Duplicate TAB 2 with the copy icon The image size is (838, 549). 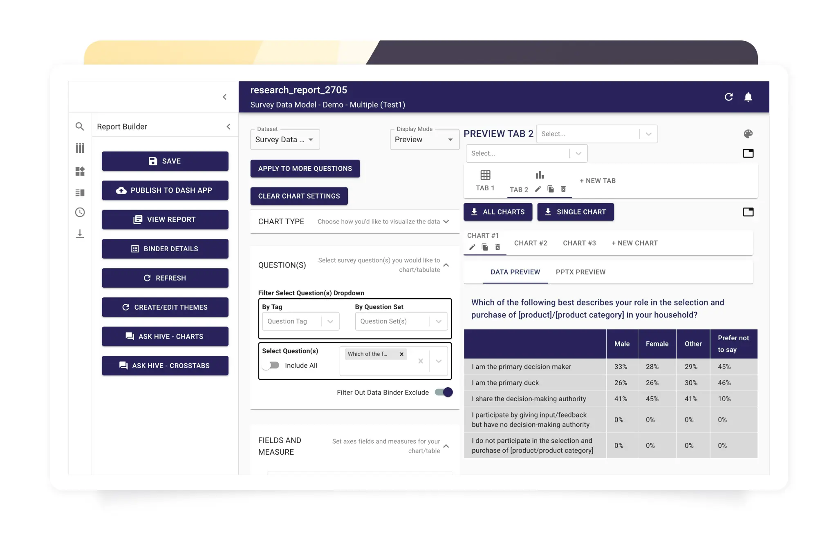[551, 189]
